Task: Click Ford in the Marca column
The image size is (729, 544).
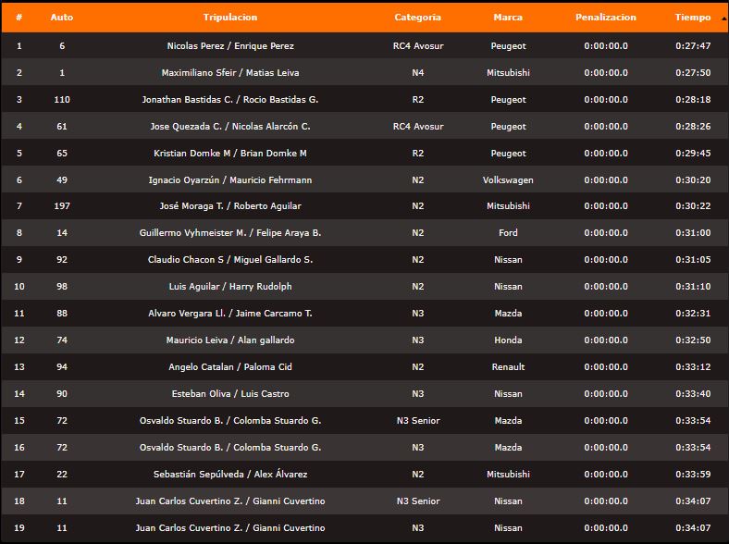Action: (508, 233)
